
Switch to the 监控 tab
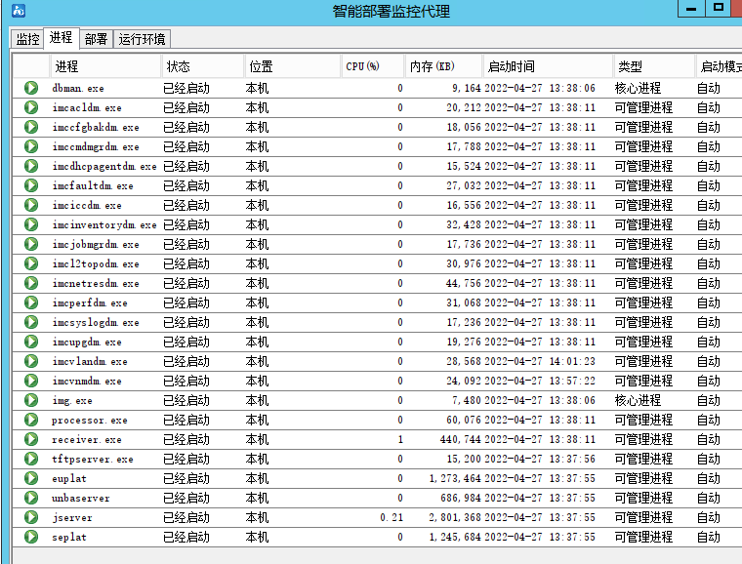tap(27, 39)
